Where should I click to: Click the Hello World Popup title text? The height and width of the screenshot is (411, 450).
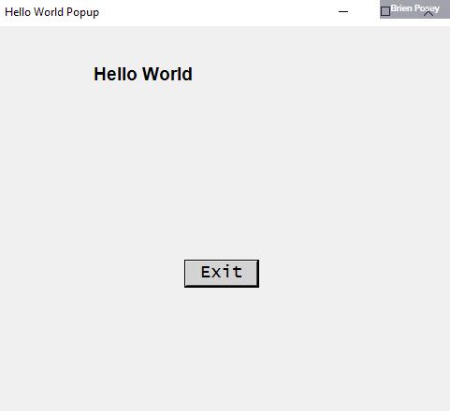[x=51, y=12]
